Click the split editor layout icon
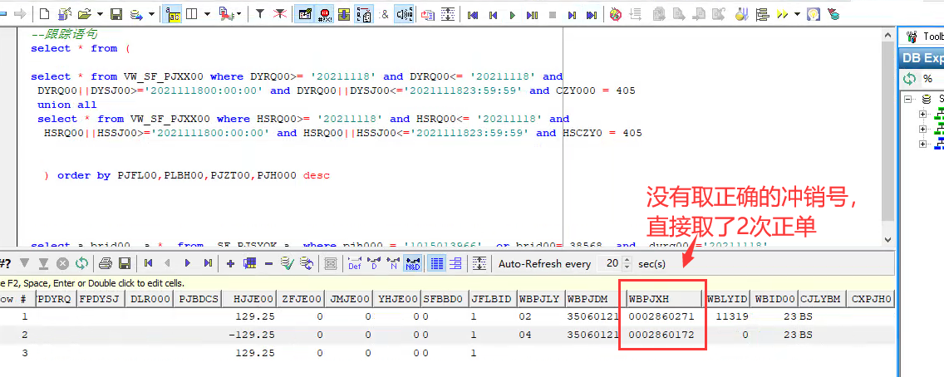The image size is (944, 377). point(192,14)
